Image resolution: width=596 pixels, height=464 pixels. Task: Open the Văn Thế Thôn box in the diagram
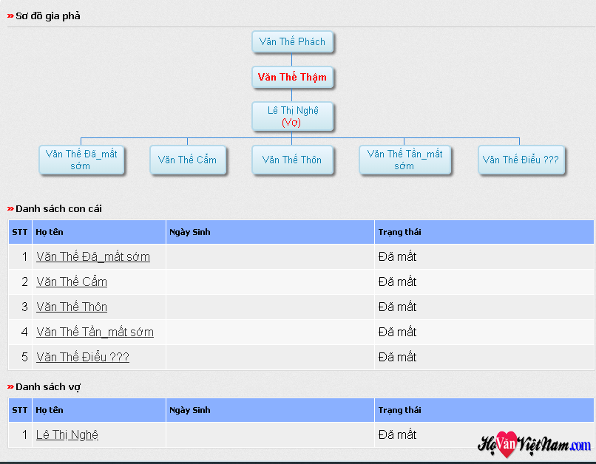[292, 160]
